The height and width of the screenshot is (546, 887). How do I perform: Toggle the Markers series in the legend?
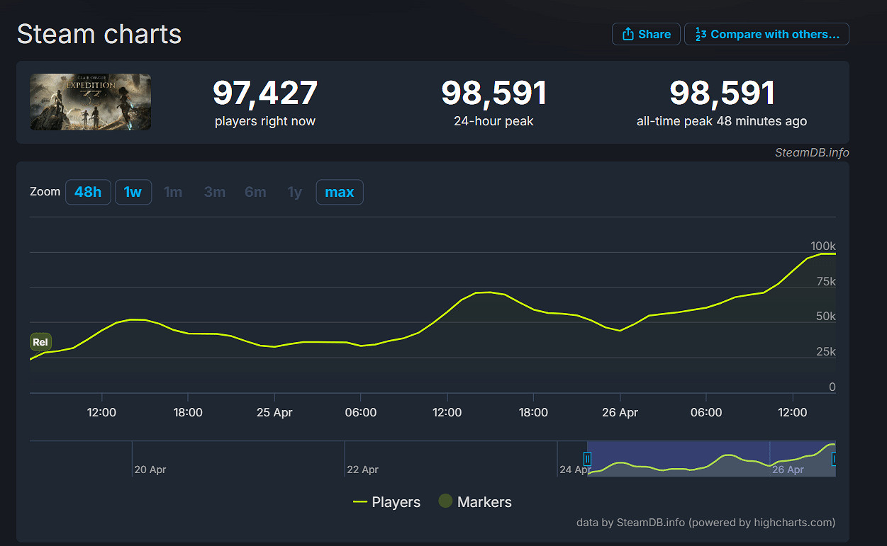474,501
